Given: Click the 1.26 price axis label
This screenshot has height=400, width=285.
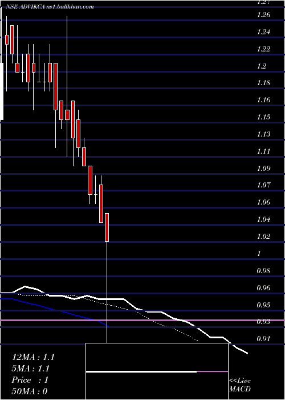Looking at the screenshot, I should 263,15.
